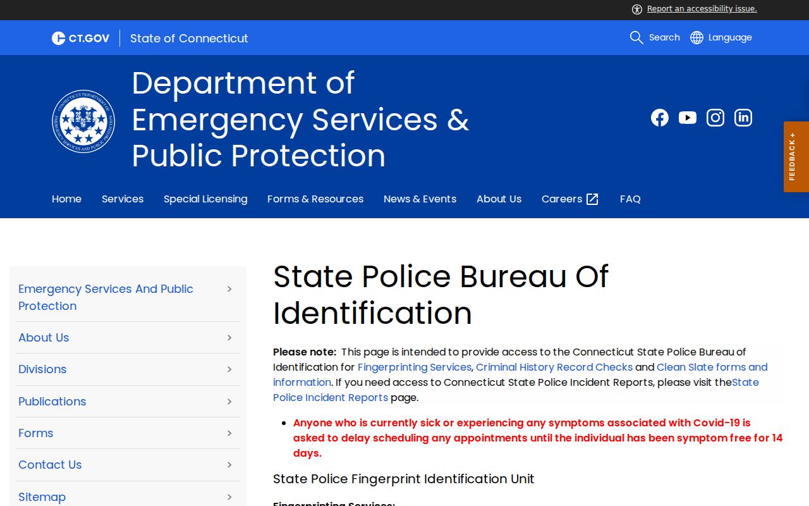Image resolution: width=809 pixels, height=506 pixels.
Task: Click the red Covid-19 notice text
Action: click(538, 438)
